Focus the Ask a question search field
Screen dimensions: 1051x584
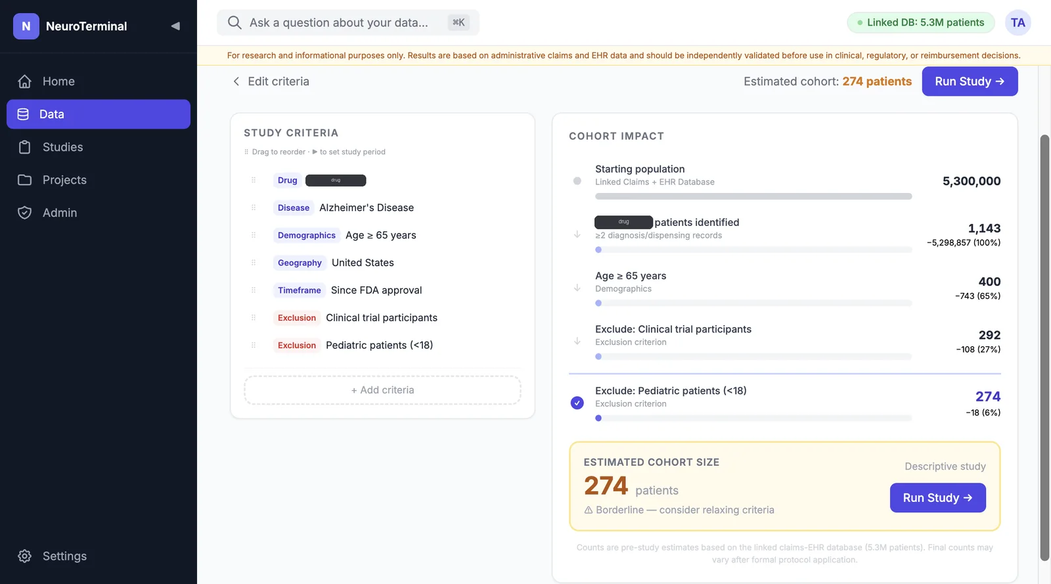pyautogui.click(x=348, y=23)
